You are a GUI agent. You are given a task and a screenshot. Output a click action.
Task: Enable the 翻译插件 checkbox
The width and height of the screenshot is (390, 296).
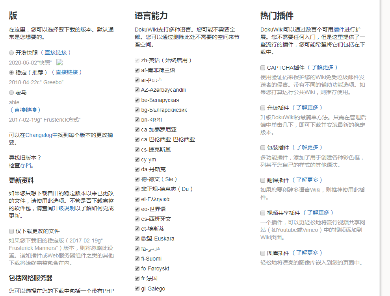click(x=262, y=180)
